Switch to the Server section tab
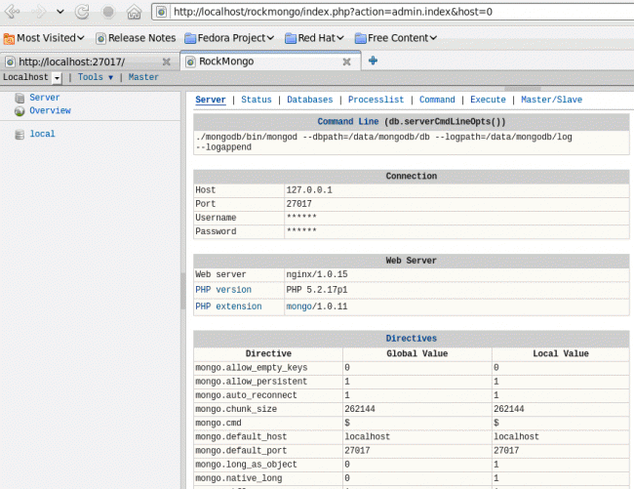 211,100
